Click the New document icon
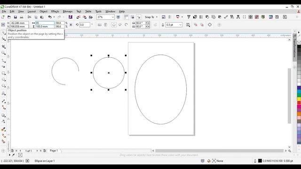This screenshot has height=169, width=301. [3, 17]
